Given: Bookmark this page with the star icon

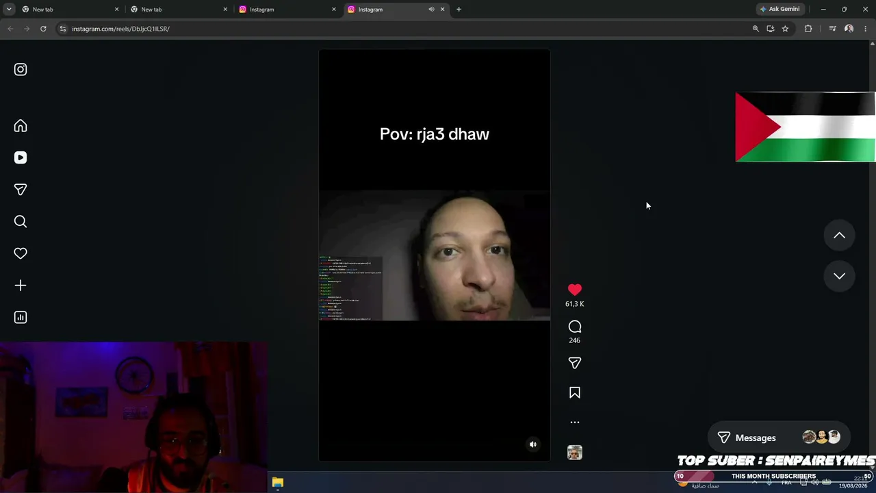Looking at the screenshot, I should [785, 29].
